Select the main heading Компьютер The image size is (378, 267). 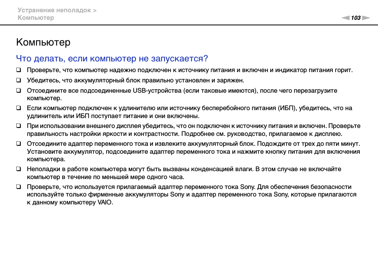tap(43, 42)
